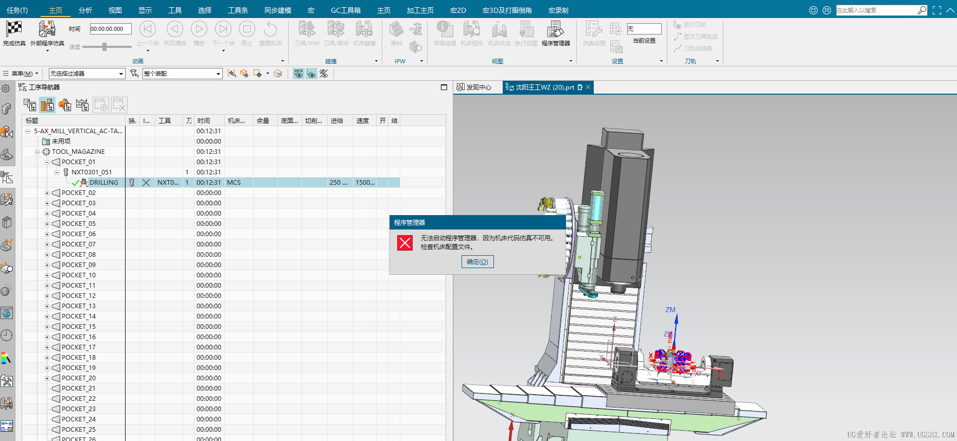This screenshot has height=441, width=957.
Task: Click the 当前设置 field showing 无
Action: click(644, 29)
